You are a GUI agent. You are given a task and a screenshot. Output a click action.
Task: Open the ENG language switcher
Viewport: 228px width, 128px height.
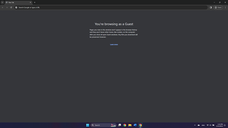[x=203, y=125]
